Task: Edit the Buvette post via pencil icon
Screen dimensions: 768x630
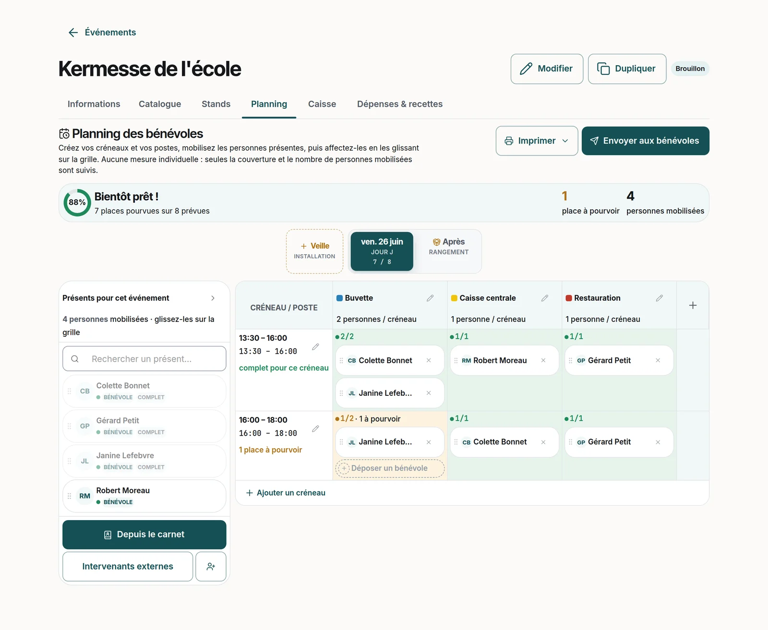Action: point(430,298)
